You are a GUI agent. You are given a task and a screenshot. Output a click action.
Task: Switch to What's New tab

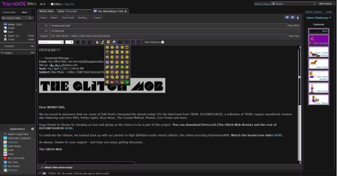[x=46, y=11]
